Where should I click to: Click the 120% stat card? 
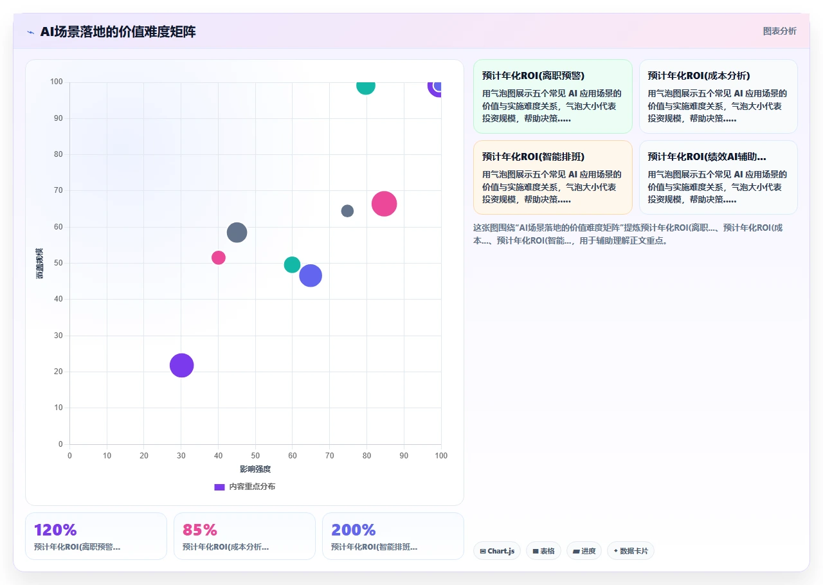[96, 536]
